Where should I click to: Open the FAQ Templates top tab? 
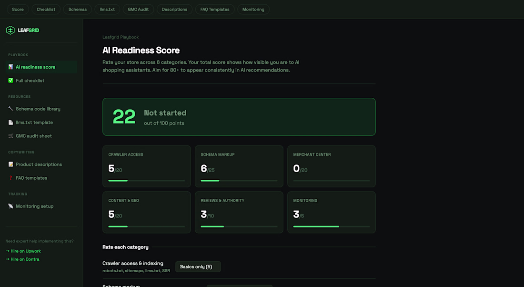(215, 10)
